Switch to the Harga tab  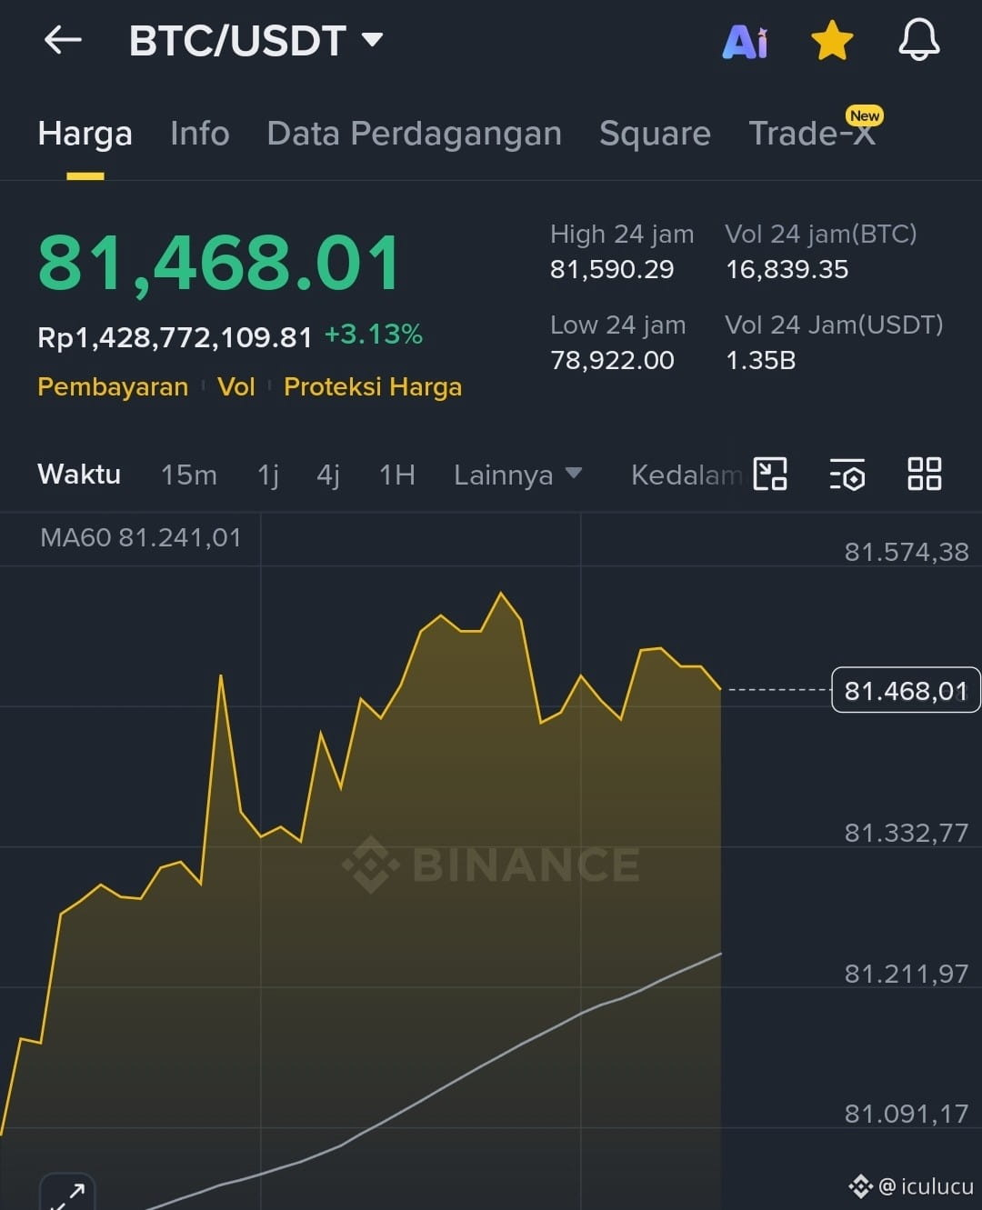pos(85,134)
